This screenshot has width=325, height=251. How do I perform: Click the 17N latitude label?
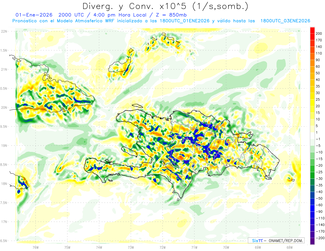coord(4,222)
